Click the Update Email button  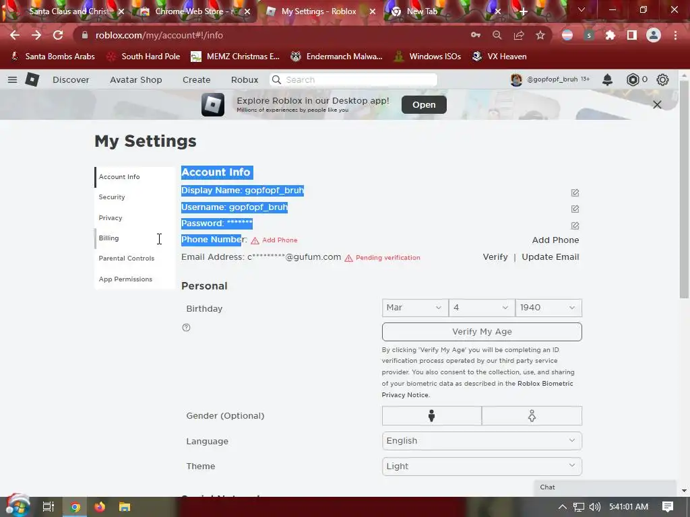pyautogui.click(x=550, y=257)
